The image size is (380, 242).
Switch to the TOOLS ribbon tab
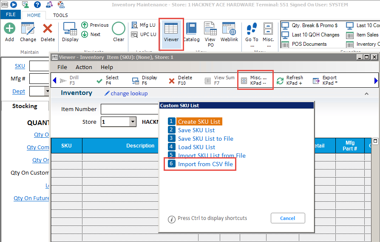[x=60, y=15]
